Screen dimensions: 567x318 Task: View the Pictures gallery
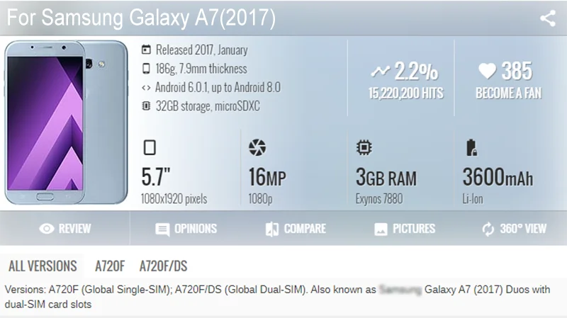point(405,229)
